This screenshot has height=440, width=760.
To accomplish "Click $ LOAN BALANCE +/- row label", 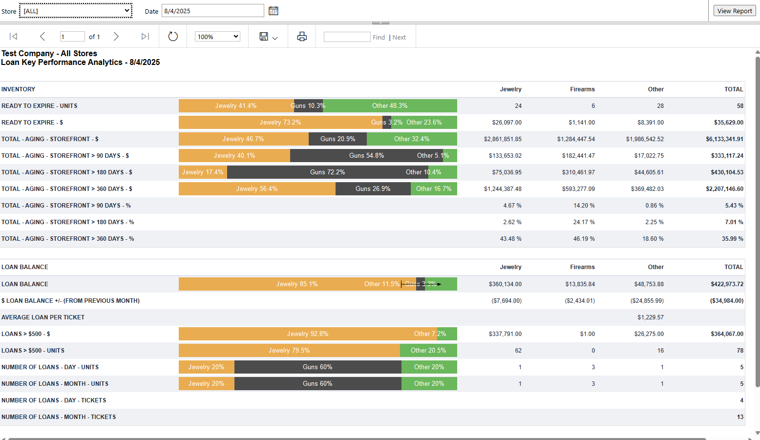I will [70, 301].
